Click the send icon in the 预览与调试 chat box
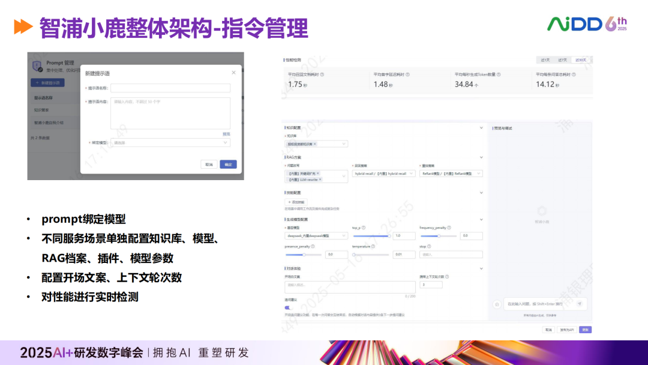Viewport: 648px width, 365px height. (580, 304)
